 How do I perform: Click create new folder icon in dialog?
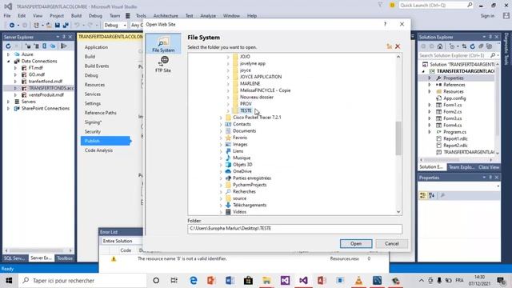(389, 46)
